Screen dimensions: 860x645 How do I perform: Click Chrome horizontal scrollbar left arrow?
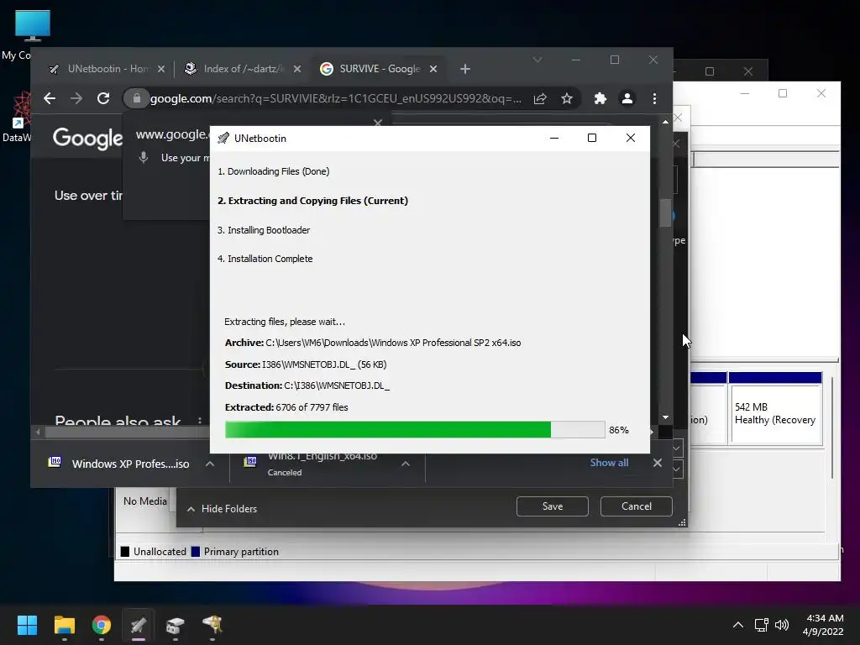coord(38,433)
